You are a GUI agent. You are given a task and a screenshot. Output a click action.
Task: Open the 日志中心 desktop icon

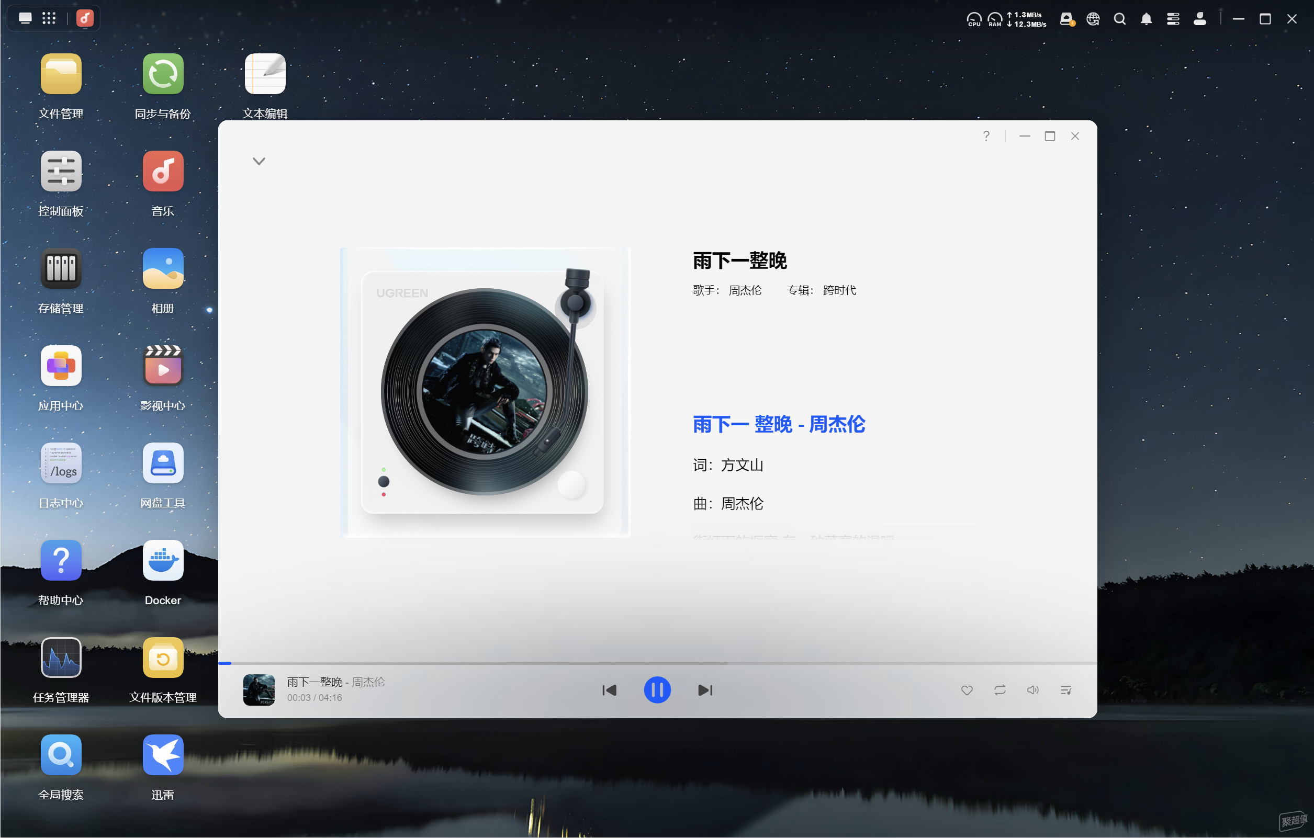61,462
